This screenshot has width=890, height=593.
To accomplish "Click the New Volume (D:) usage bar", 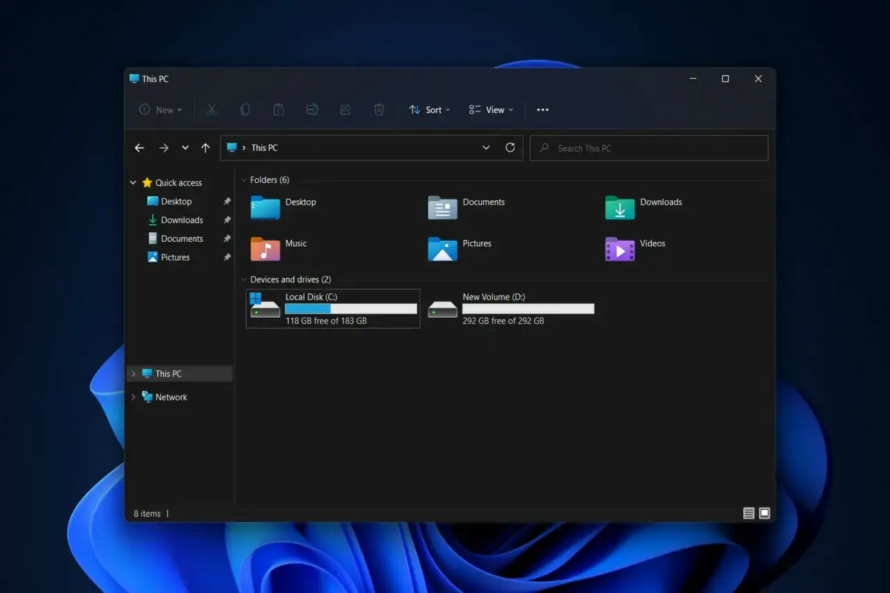I will click(528, 309).
